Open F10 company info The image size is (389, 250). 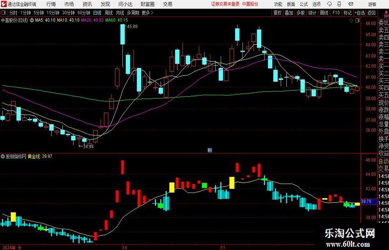click(x=336, y=13)
